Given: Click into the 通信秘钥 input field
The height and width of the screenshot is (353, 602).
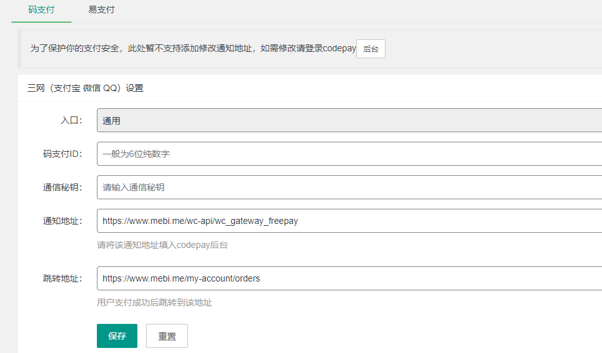Looking at the screenshot, I should point(349,187).
